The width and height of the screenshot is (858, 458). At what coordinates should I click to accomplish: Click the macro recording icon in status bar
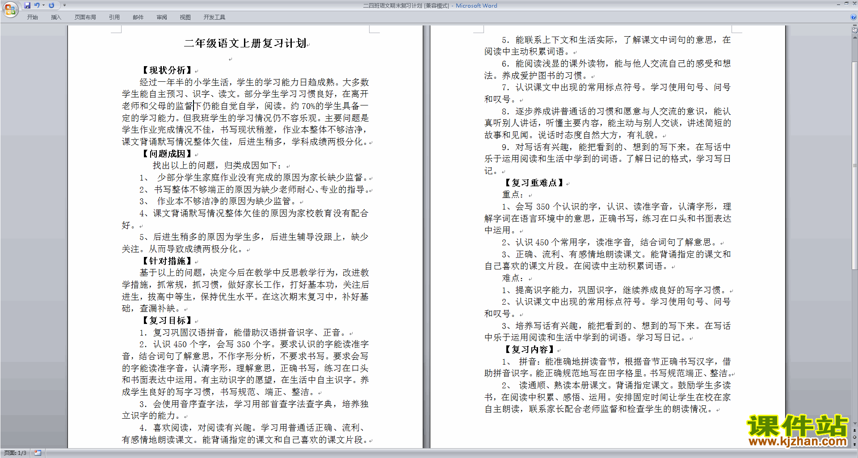(38, 453)
